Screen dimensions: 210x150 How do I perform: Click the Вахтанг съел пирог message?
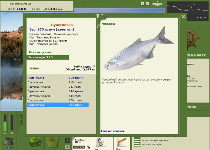(152, 145)
